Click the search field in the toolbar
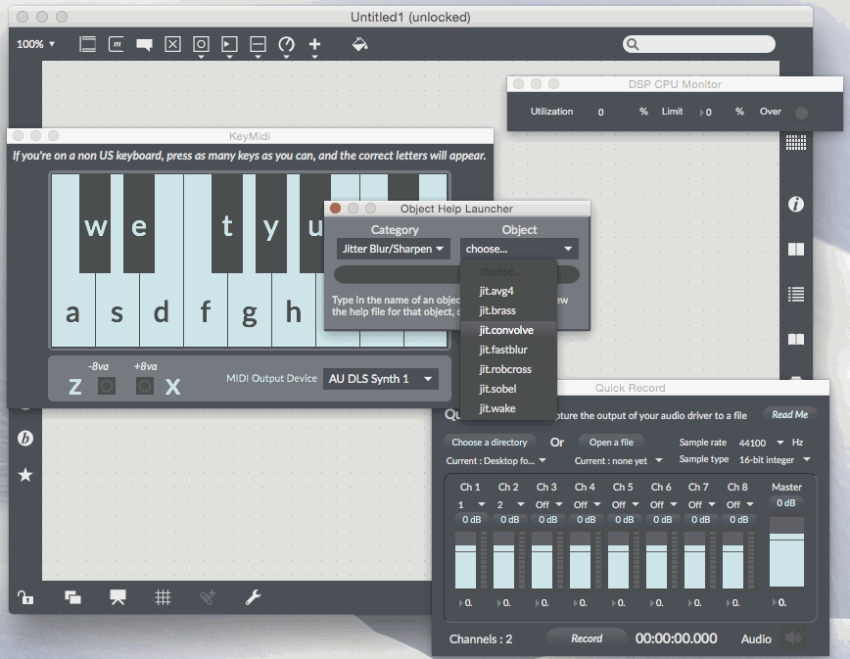This screenshot has height=659, width=850. coord(699,44)
